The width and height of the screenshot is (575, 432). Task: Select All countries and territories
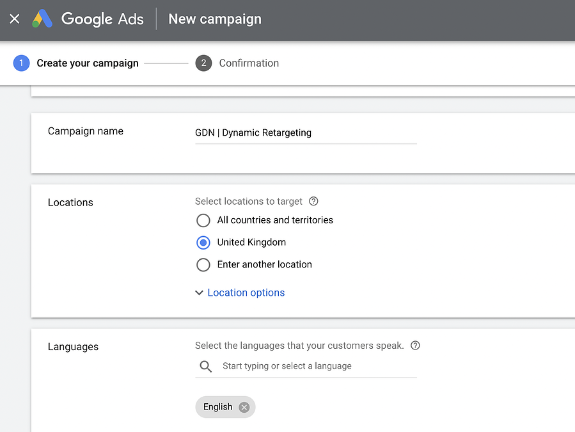pos(203,220)
